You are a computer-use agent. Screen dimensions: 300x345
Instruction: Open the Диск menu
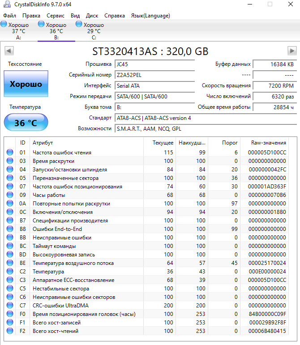click(92, 16)
